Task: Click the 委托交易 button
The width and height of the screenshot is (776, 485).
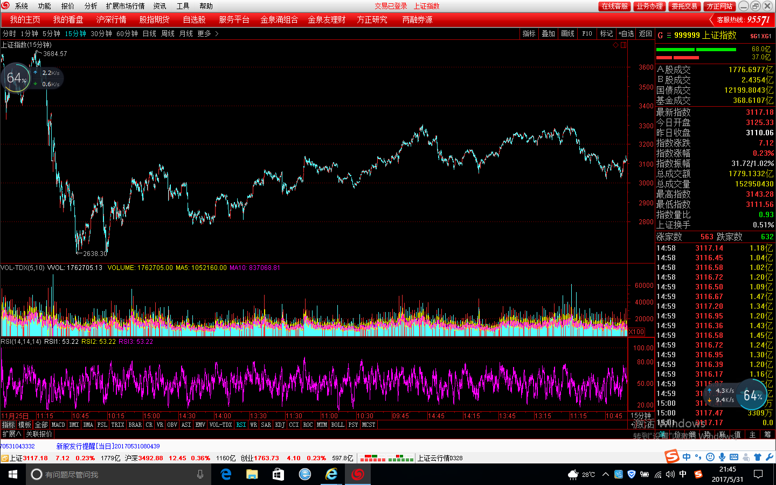Action: [684, 6]
